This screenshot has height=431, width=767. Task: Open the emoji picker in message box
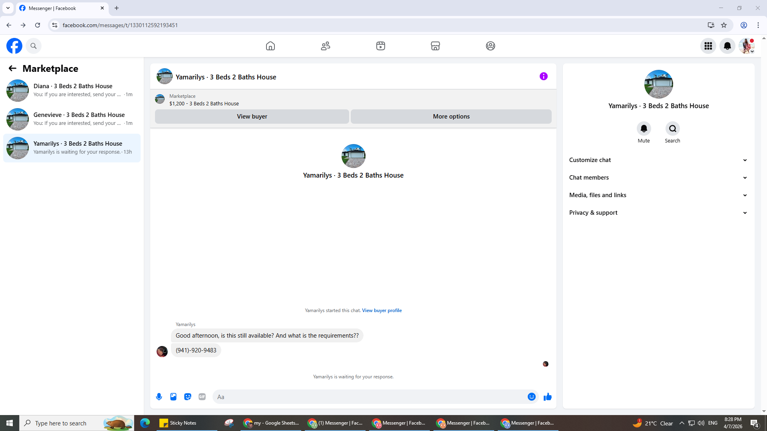(532, 397)
